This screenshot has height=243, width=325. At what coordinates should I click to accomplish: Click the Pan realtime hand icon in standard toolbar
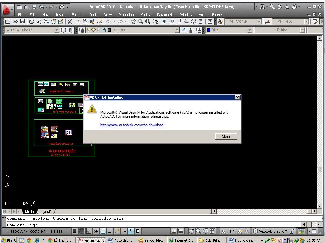[133, 22]
